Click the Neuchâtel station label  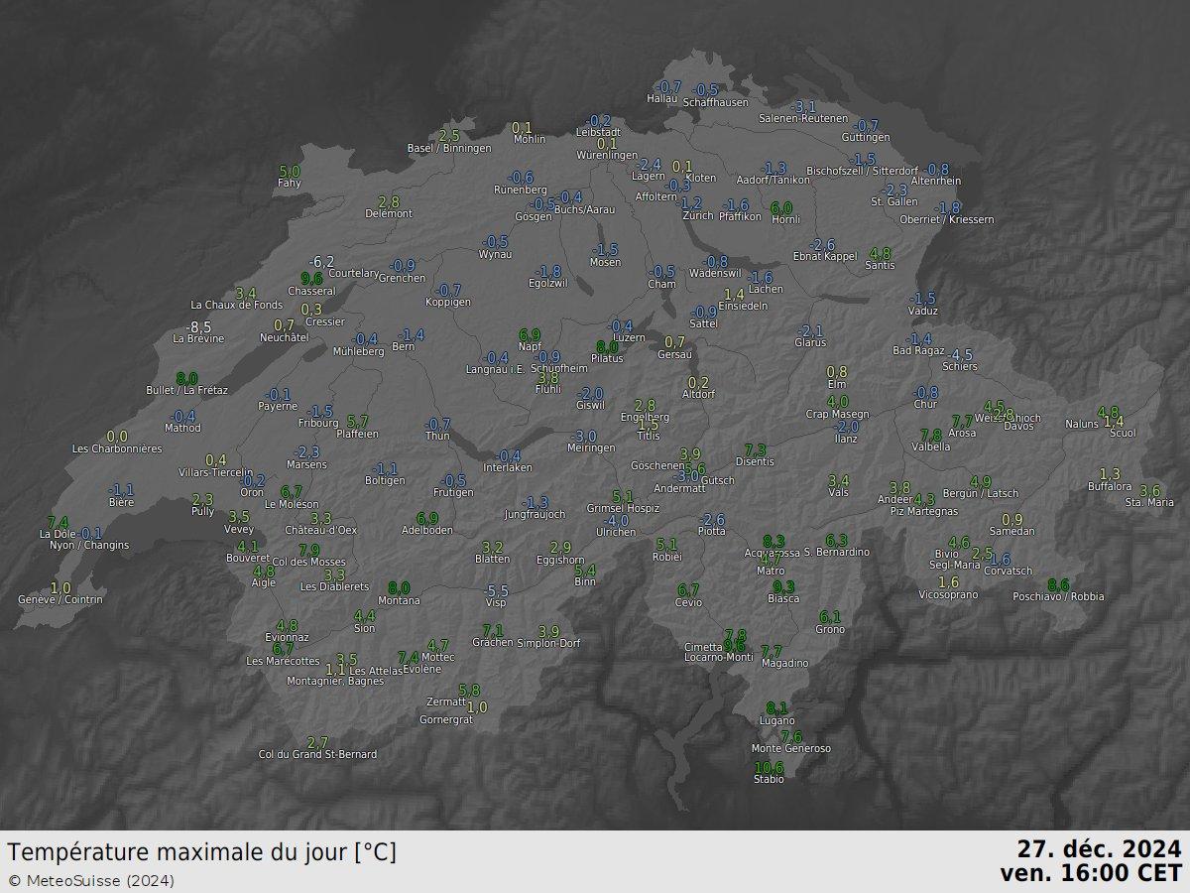pyautogui.click(x=285, y=337)
